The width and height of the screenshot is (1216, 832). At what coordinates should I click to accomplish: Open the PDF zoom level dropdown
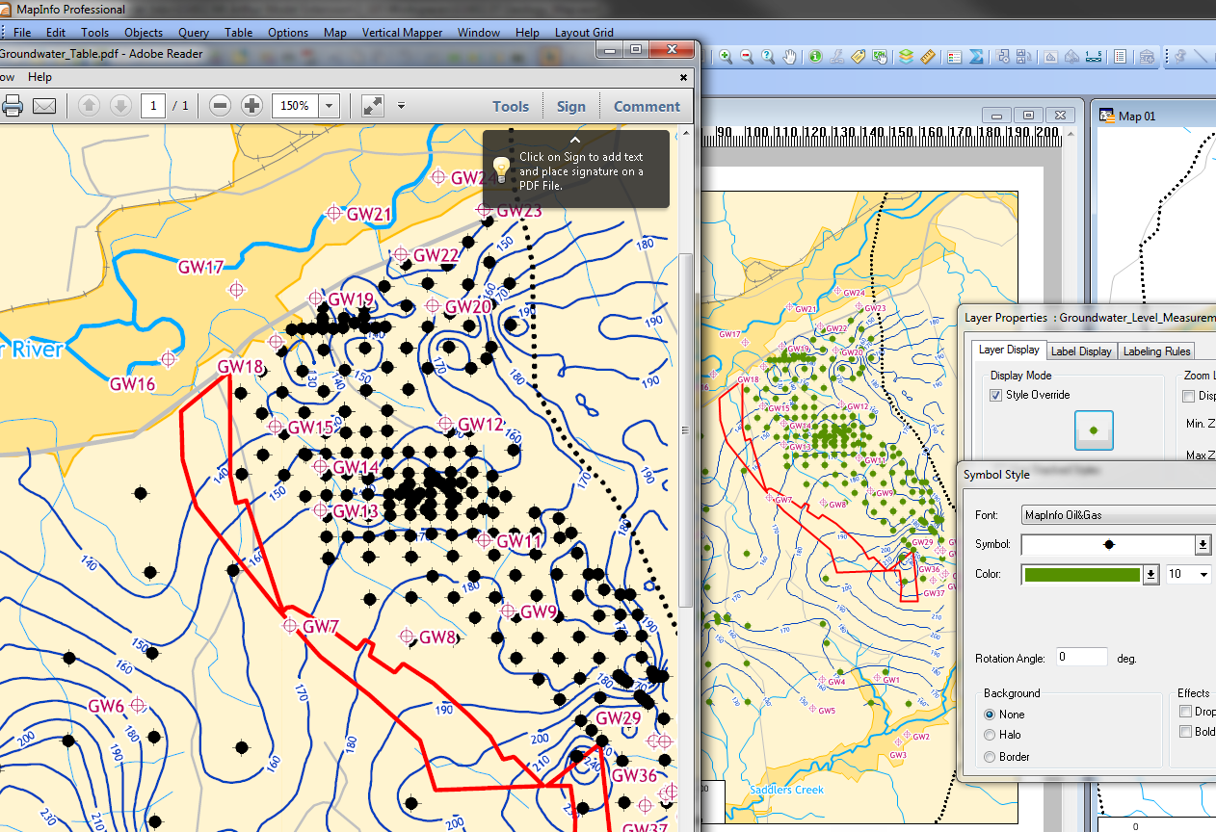pos(330,106)
